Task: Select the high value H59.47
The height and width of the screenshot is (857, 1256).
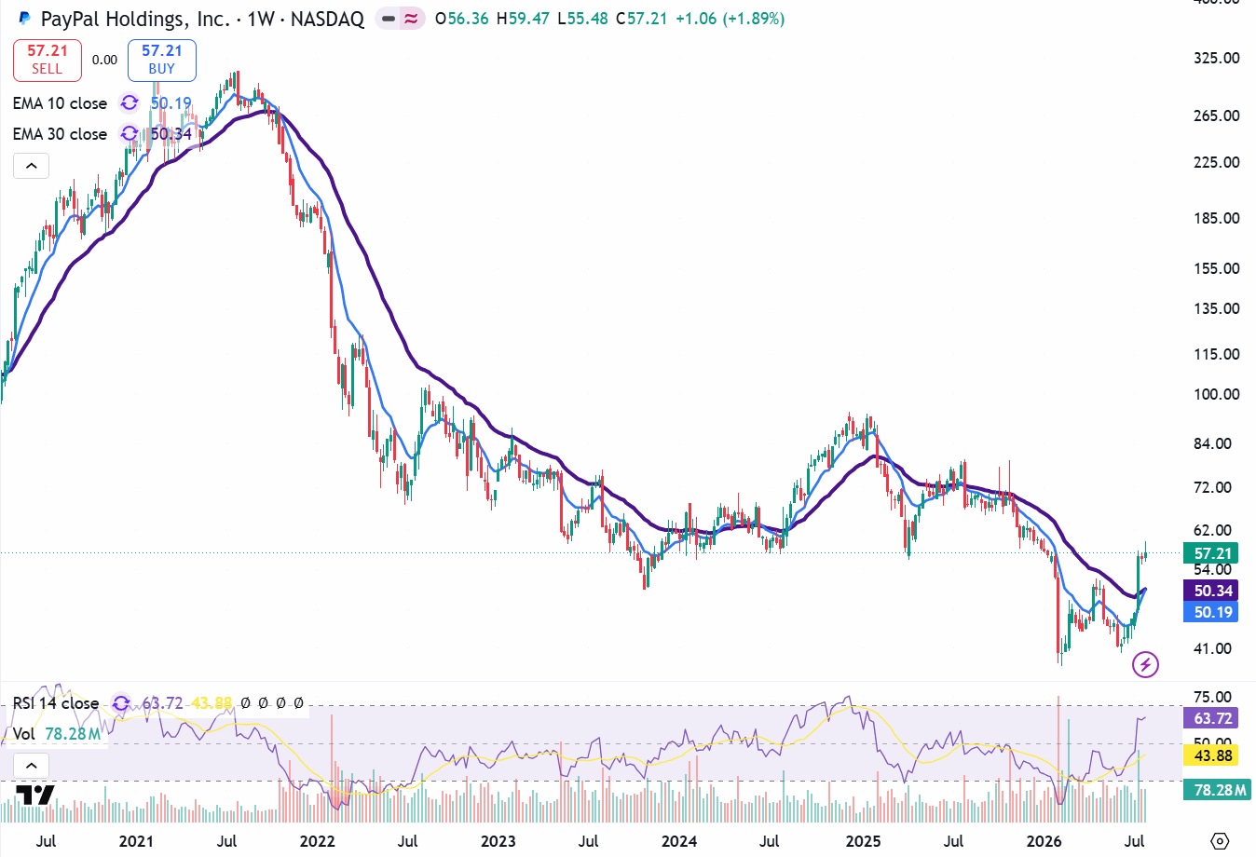Action: [523, 19]
